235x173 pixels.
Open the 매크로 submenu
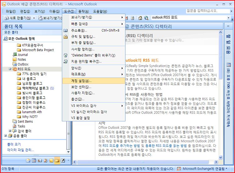click(94, 74)
